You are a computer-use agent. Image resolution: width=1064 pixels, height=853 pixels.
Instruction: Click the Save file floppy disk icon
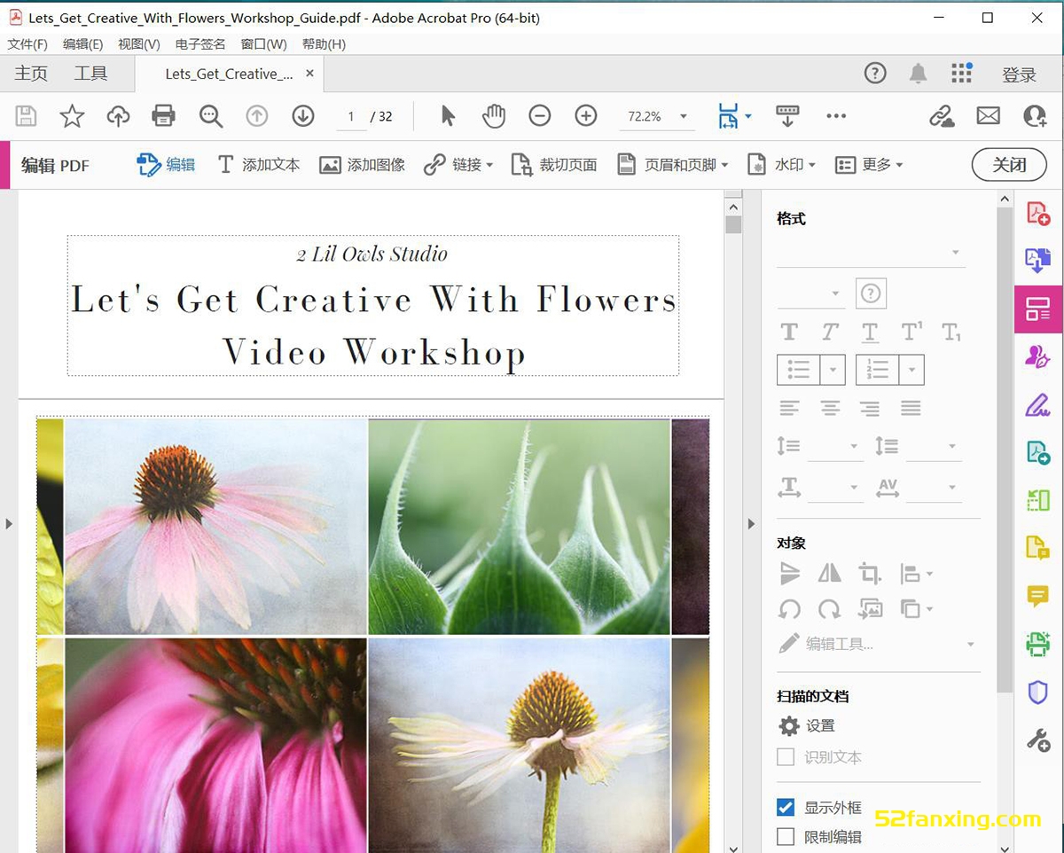[26, 116]
